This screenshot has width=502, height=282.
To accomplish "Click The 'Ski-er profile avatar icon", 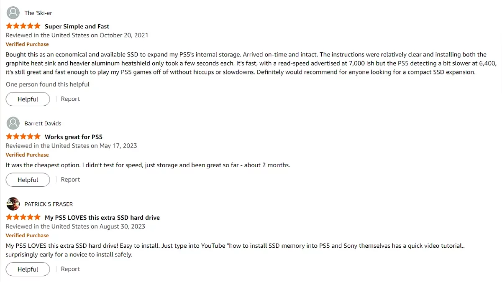I will 13,13.
